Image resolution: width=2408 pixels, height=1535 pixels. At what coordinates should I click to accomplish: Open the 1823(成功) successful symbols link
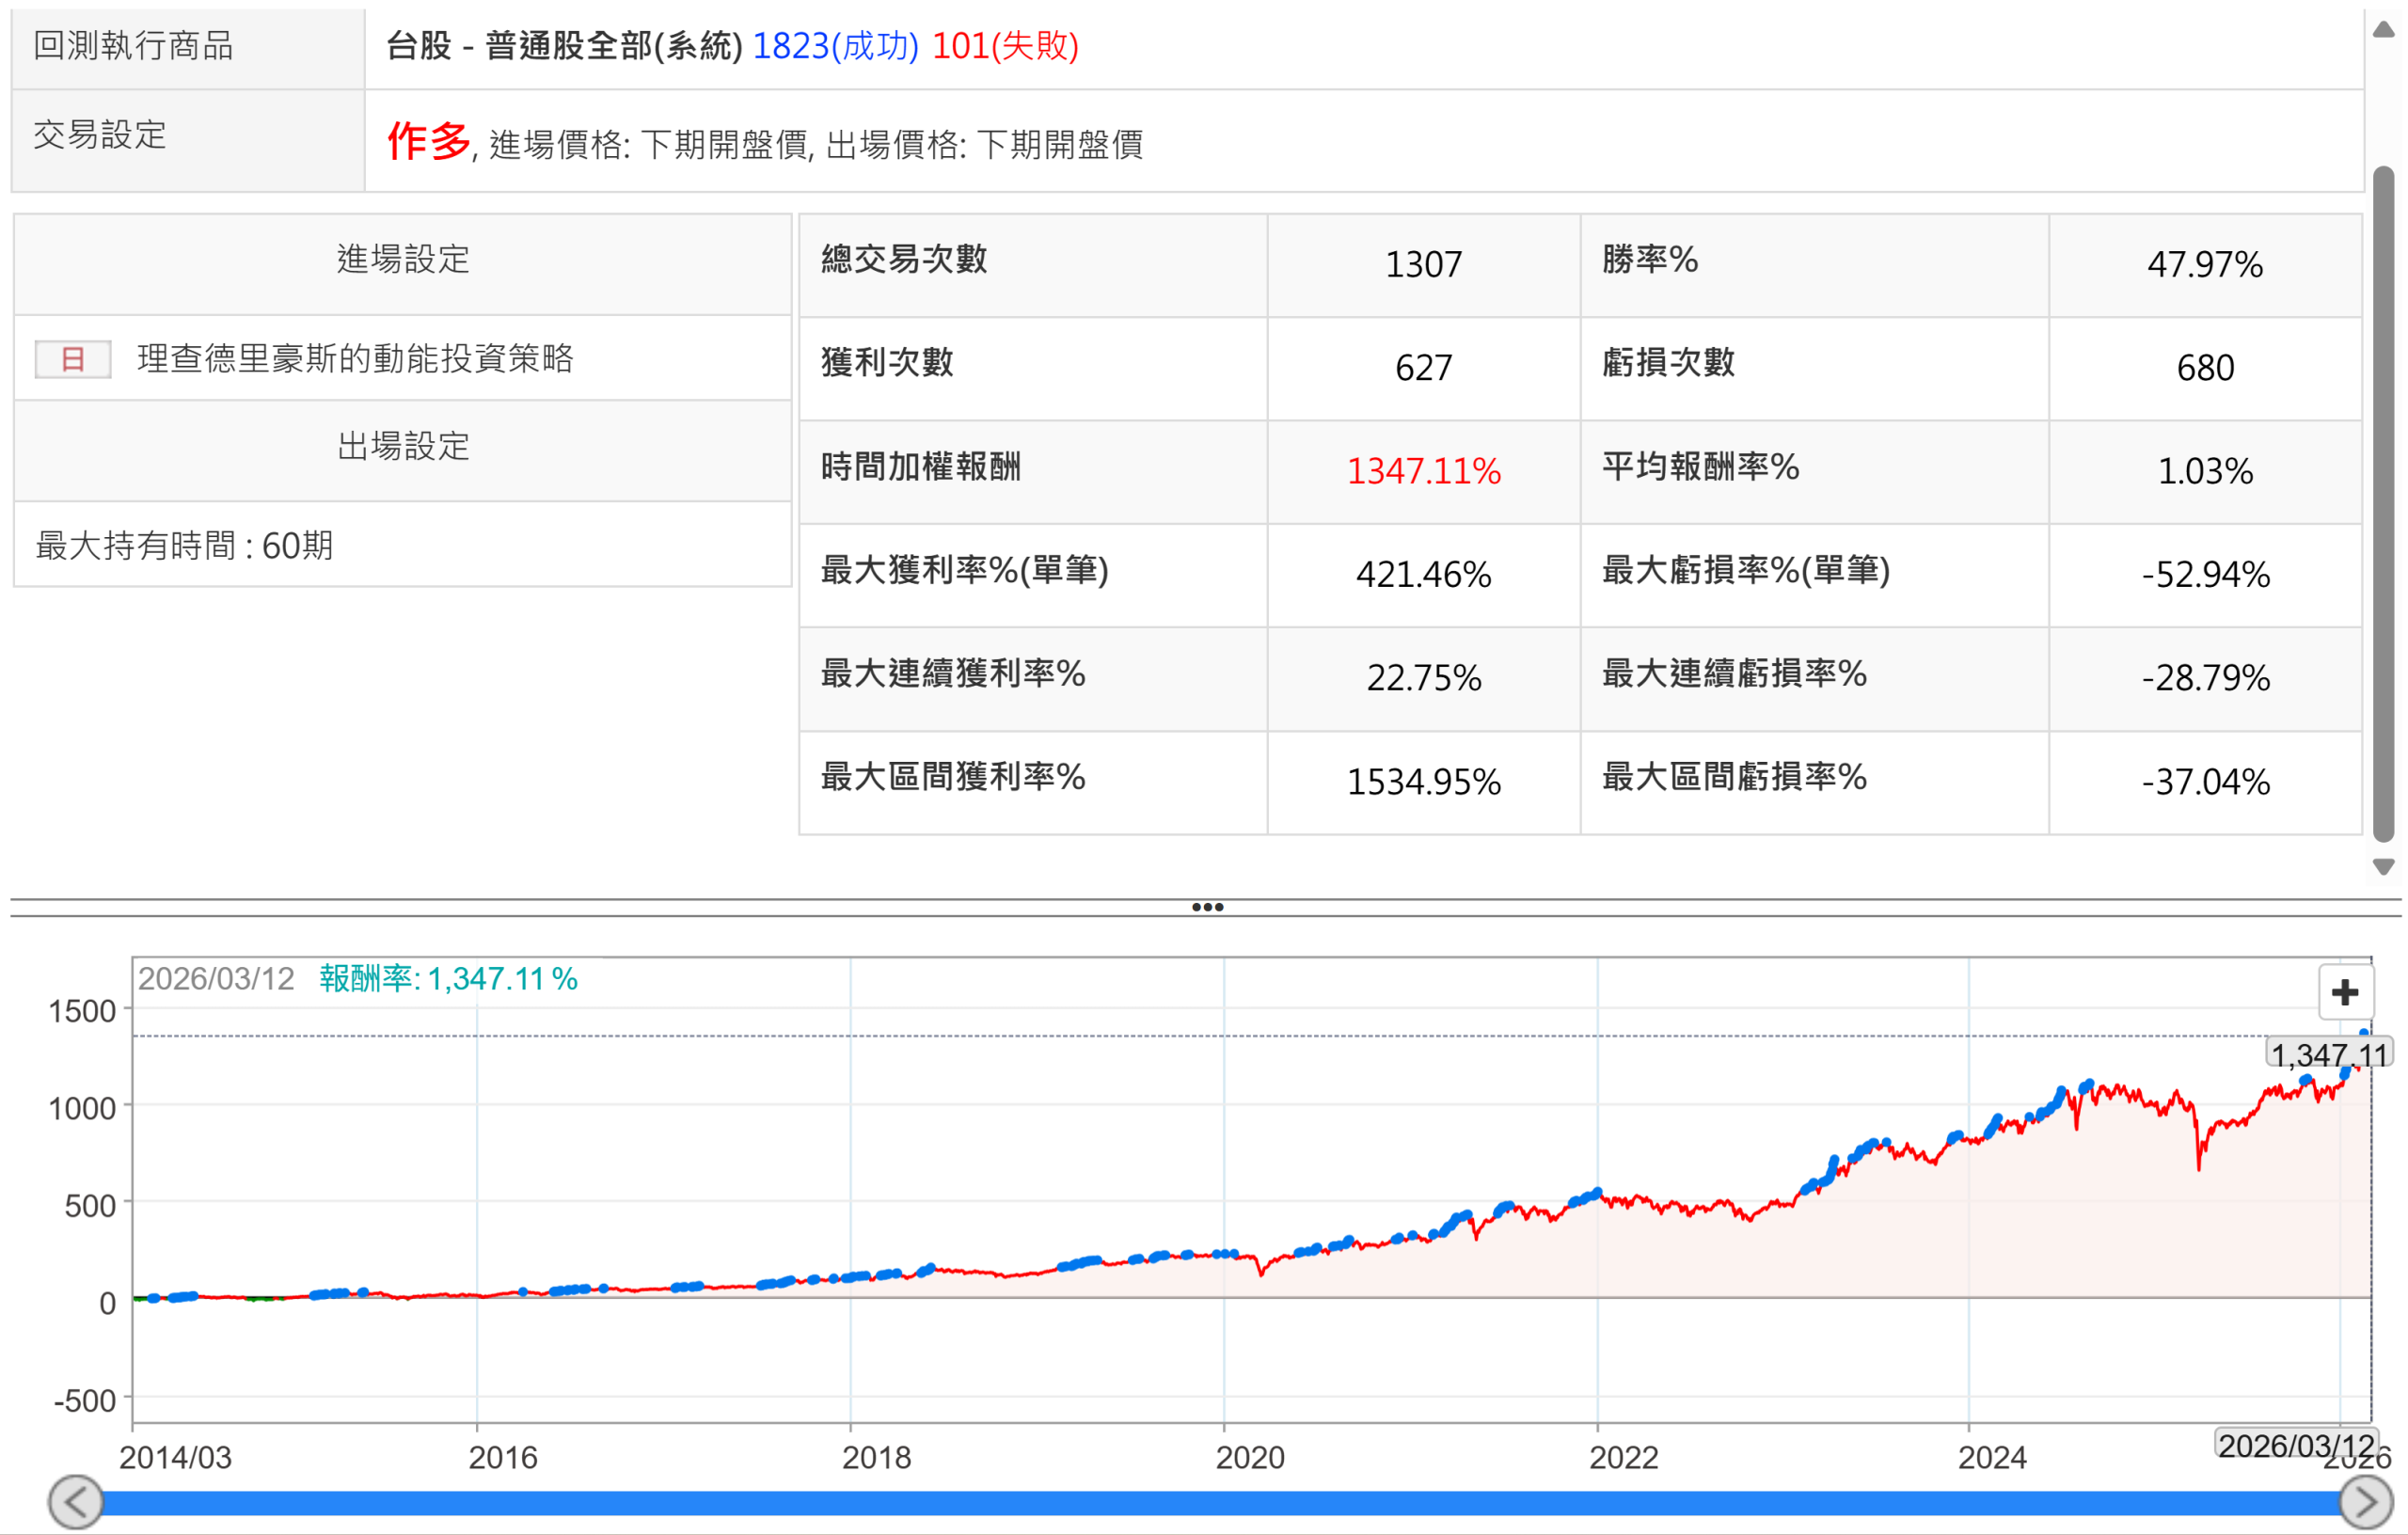point(834,46)
